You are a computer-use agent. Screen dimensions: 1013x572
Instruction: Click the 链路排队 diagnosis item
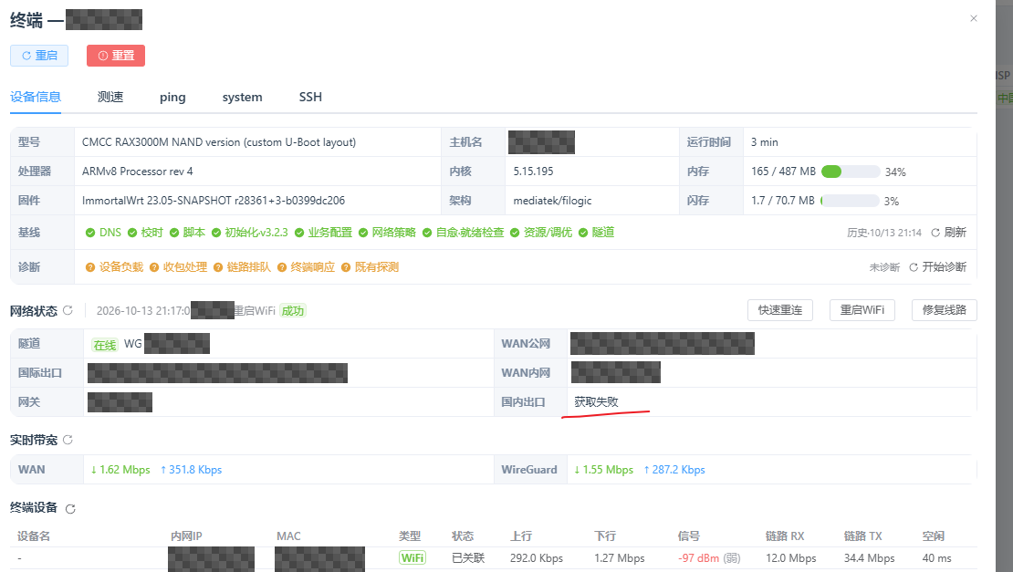242,267
